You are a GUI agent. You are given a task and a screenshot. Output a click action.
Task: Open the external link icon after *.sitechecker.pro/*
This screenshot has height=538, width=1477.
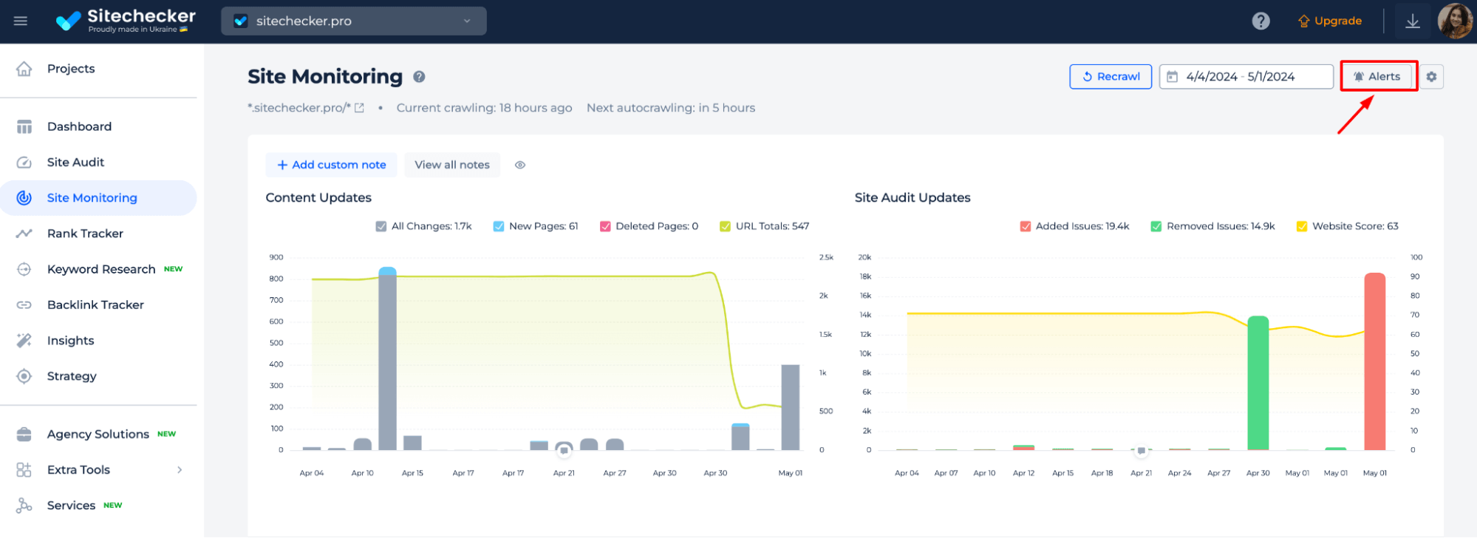[x=360, y=108]
